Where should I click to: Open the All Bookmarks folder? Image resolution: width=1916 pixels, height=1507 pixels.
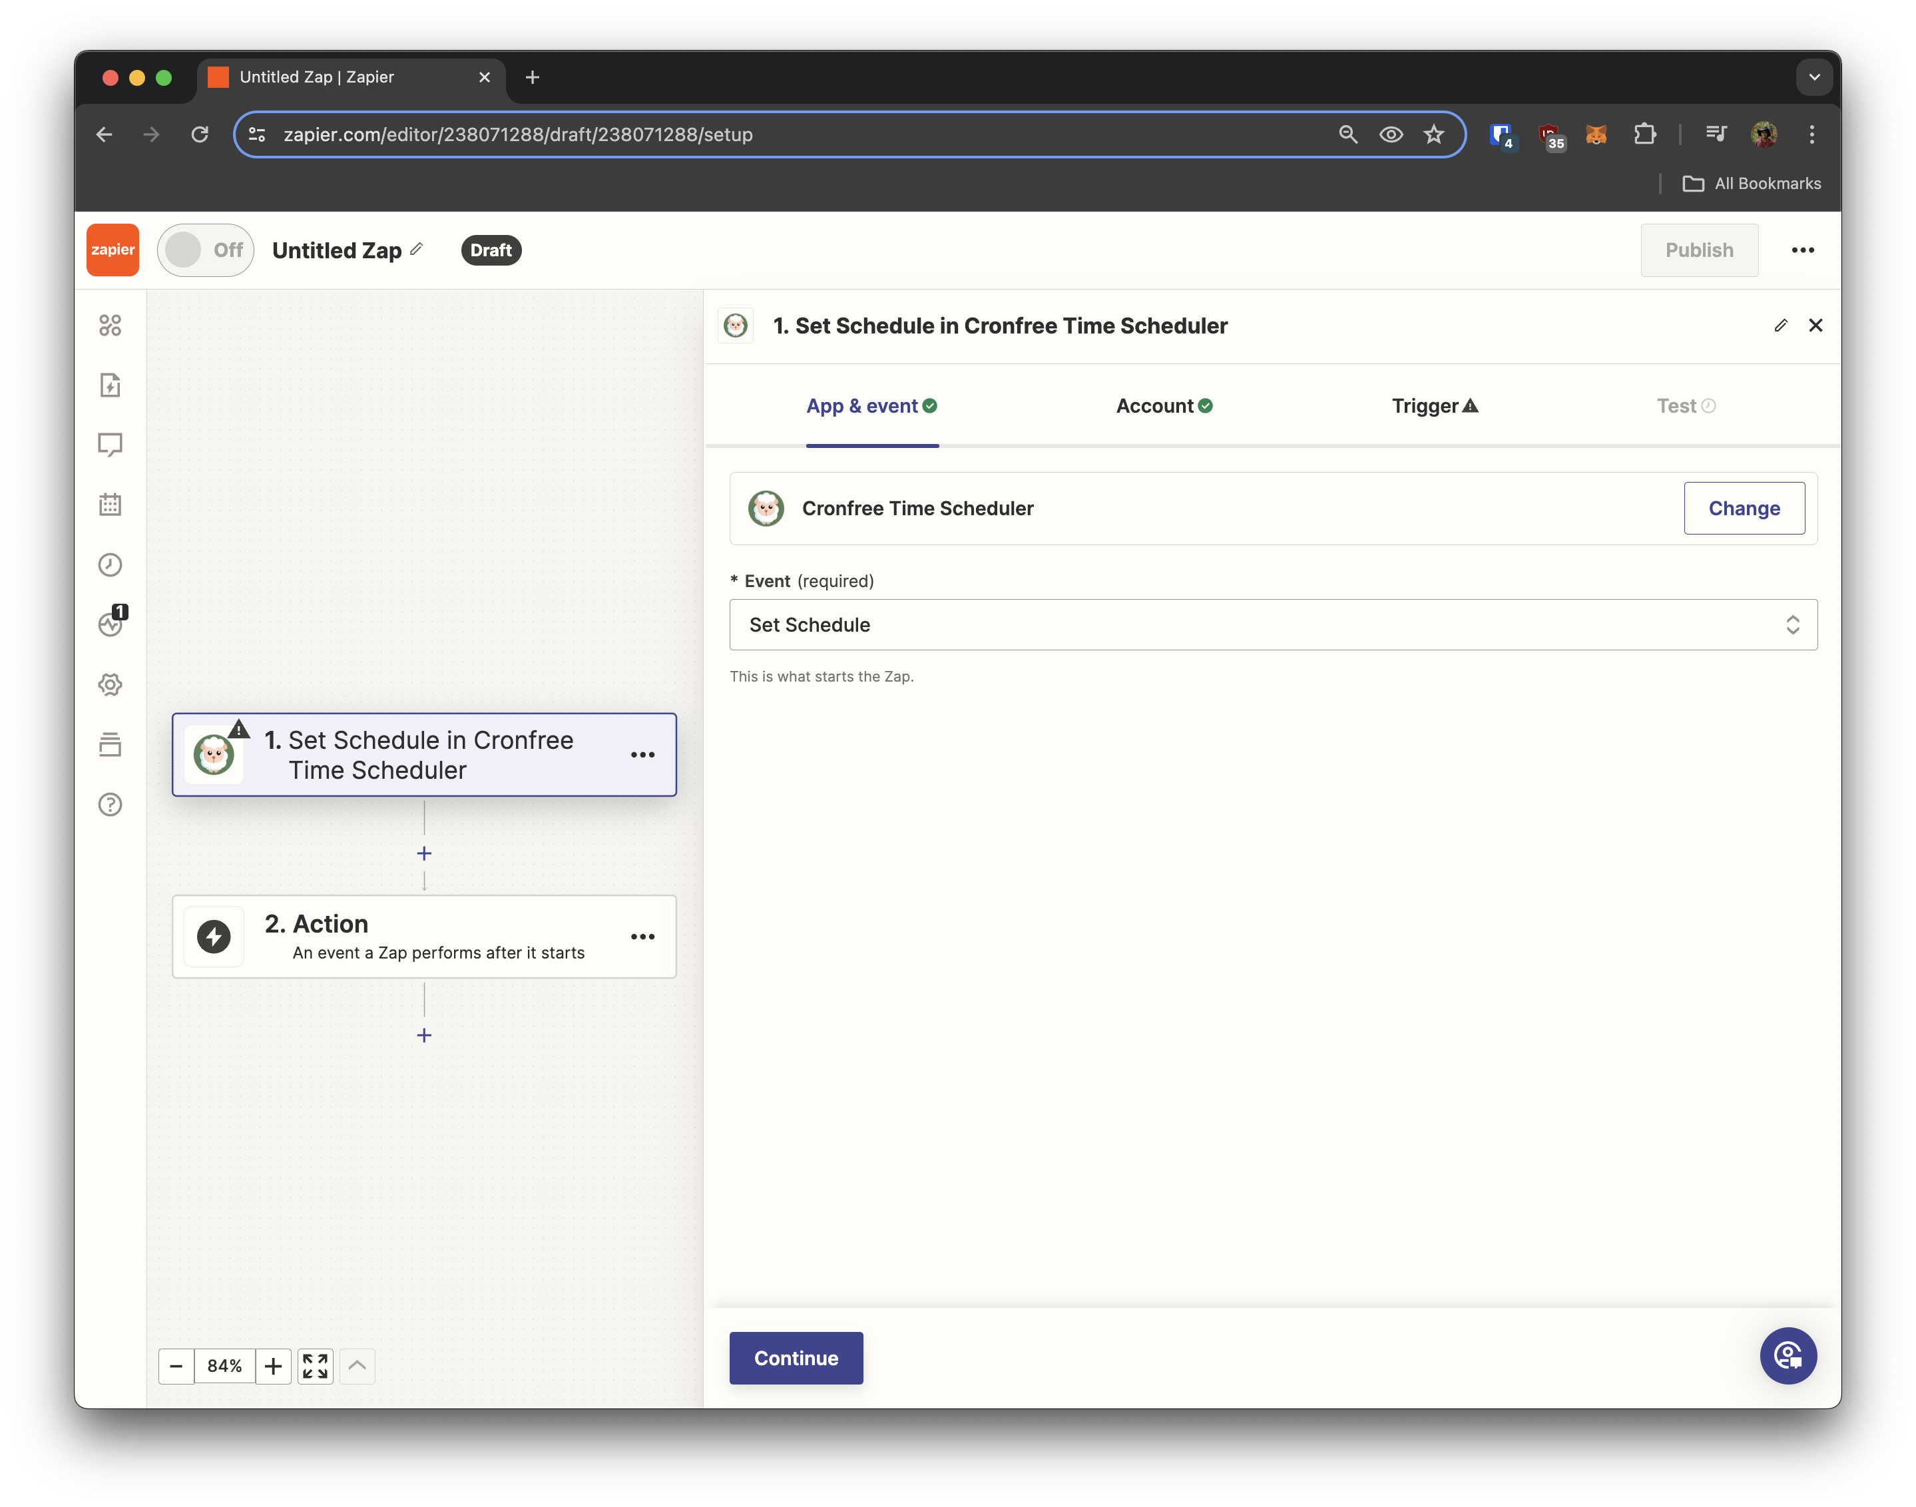coord(1751,184)
